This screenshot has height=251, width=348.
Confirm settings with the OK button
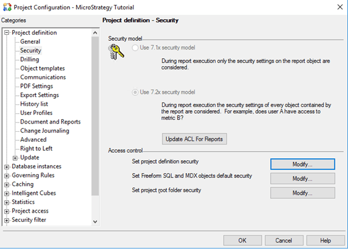click(x=242, y=240)
